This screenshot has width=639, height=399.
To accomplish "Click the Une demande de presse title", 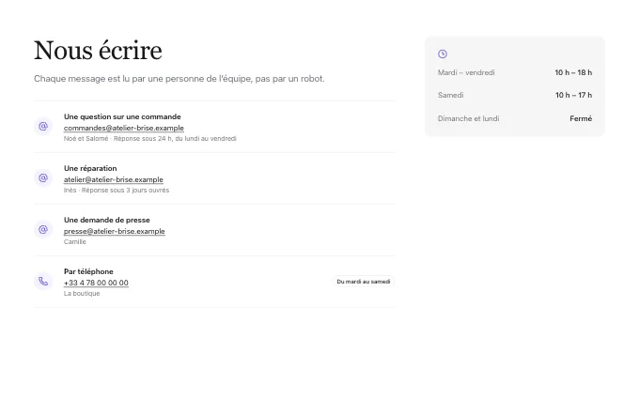I will pyautogui.click(x=107, y=221).
